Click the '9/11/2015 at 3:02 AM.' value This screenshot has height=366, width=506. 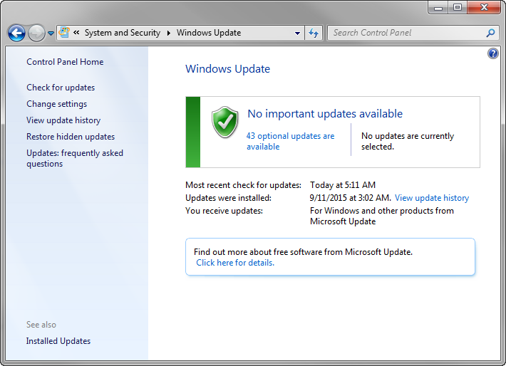pos(351,198)
